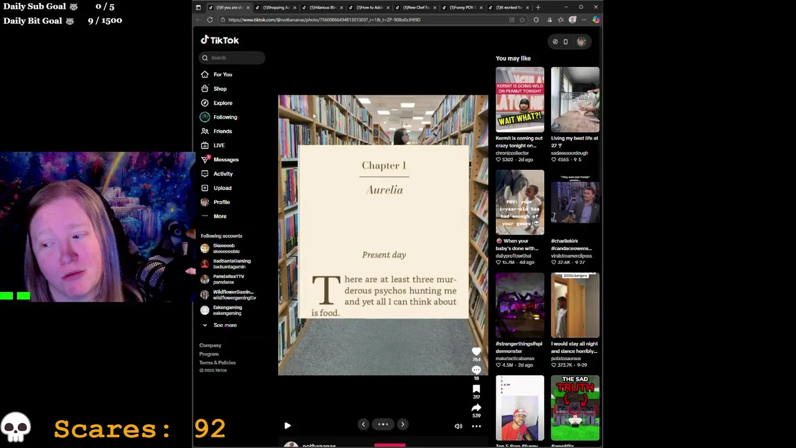This screenshot has height=448, width=796.
Task: Open the Copilot icon in browser
Action: tap(596, 20)
